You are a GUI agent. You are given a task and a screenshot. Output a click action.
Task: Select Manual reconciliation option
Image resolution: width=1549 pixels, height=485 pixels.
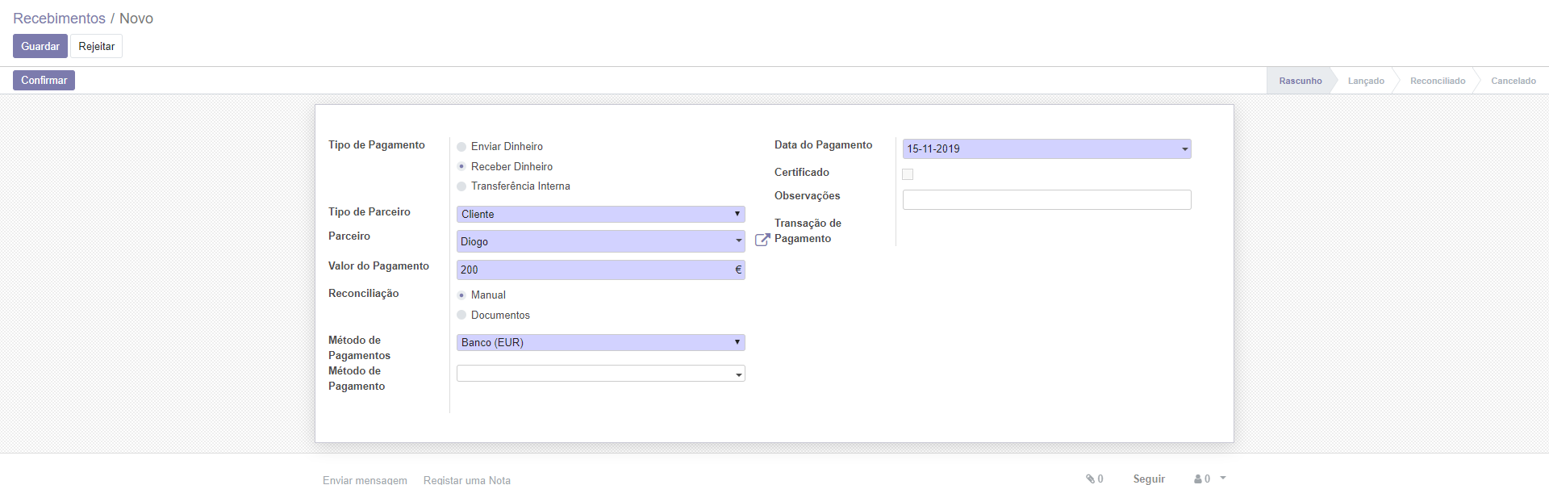(x=461, y=295)
